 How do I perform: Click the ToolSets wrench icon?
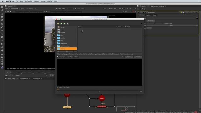[x=2, y=54]
